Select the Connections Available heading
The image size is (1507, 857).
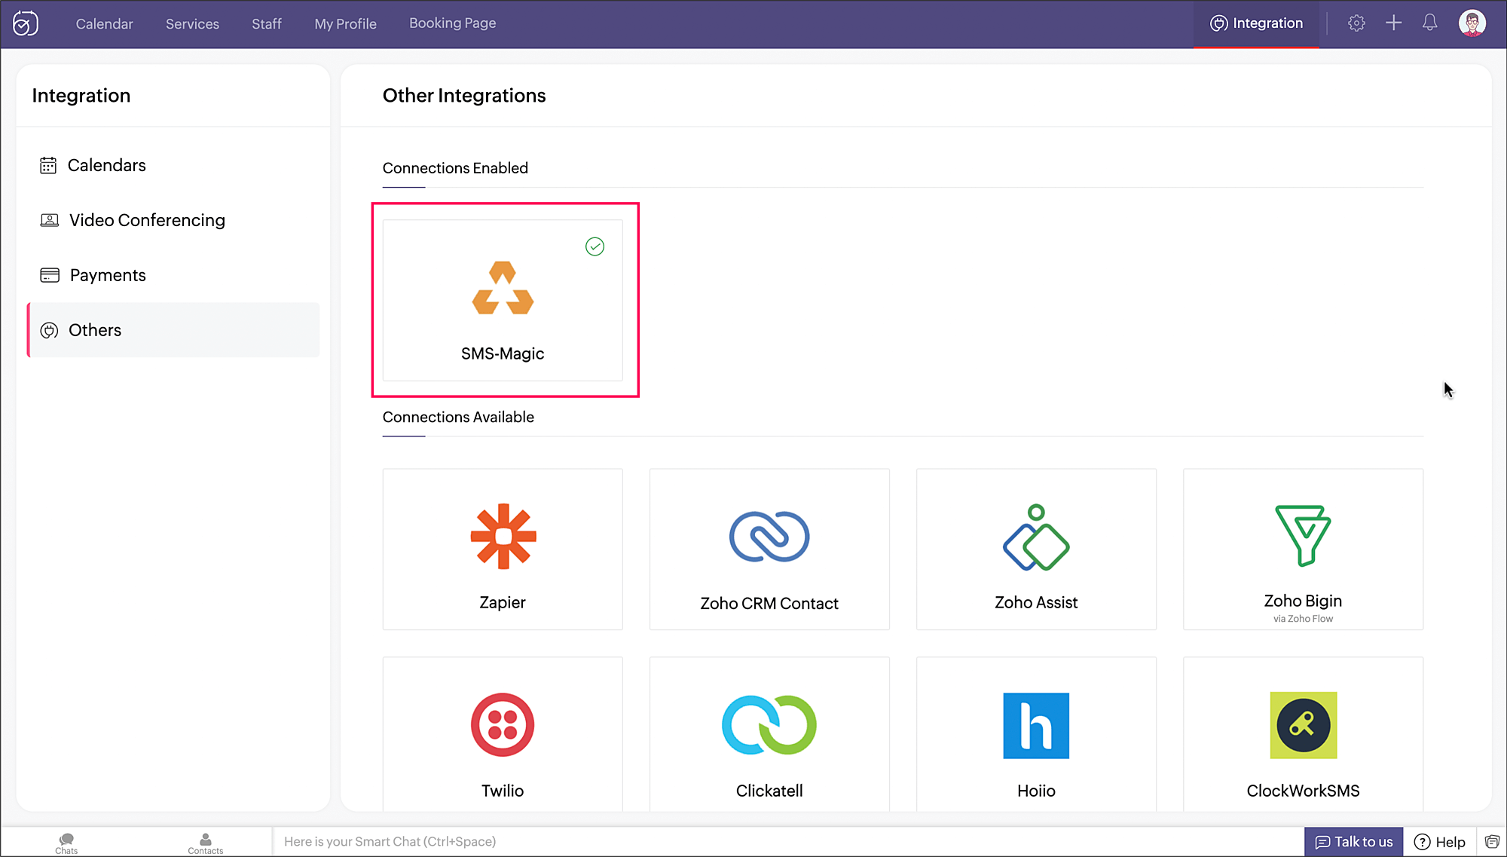pos(458,417)
